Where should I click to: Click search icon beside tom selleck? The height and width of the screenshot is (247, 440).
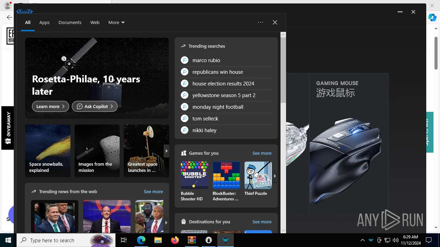tap(185, 118)
